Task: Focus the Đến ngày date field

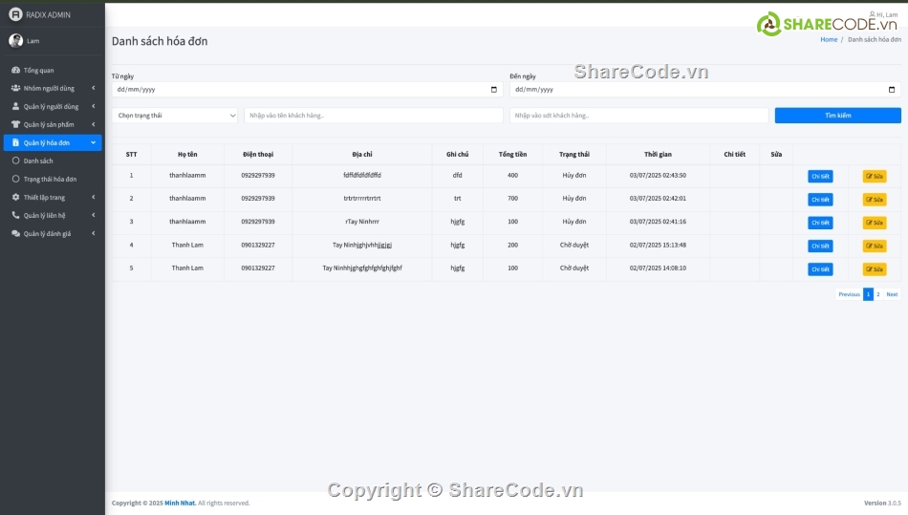Action: coord(705,89)
